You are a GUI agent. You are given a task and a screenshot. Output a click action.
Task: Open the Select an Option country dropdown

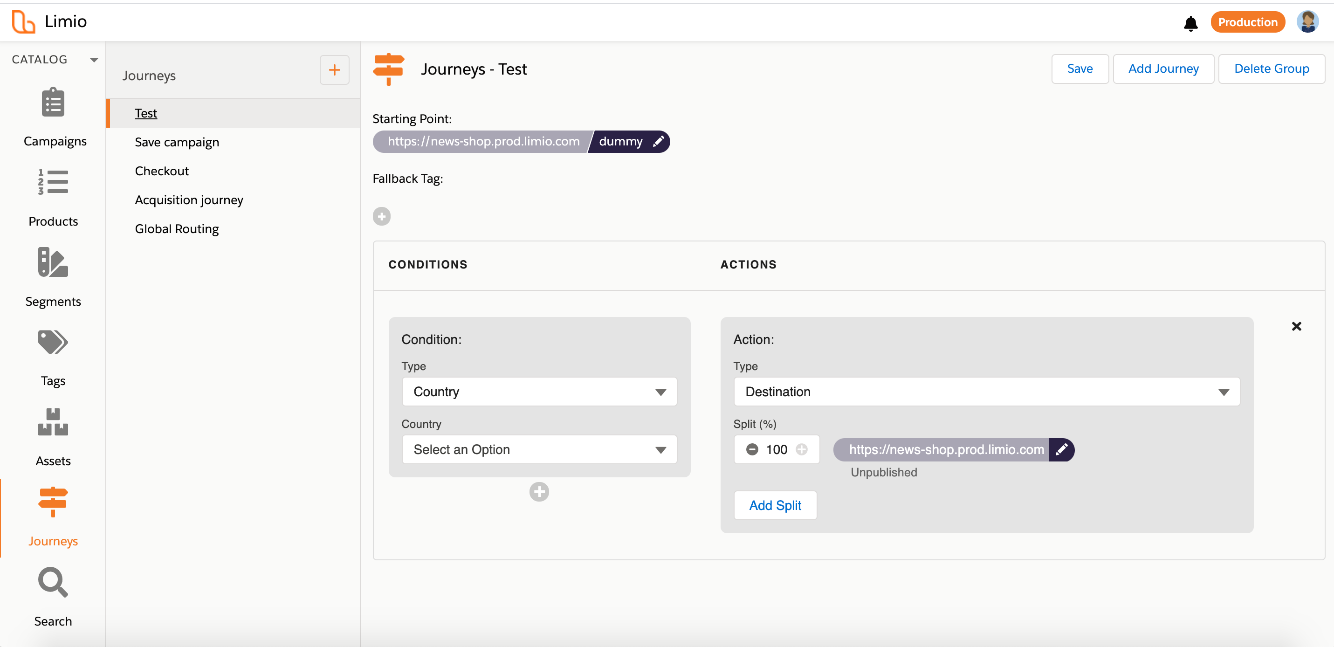(539, 450)
